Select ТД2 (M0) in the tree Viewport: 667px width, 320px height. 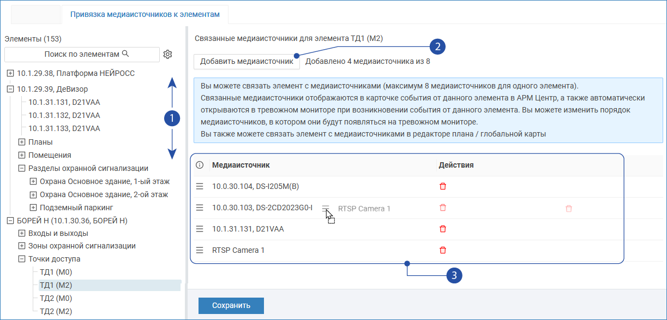[x=56, y=298]
